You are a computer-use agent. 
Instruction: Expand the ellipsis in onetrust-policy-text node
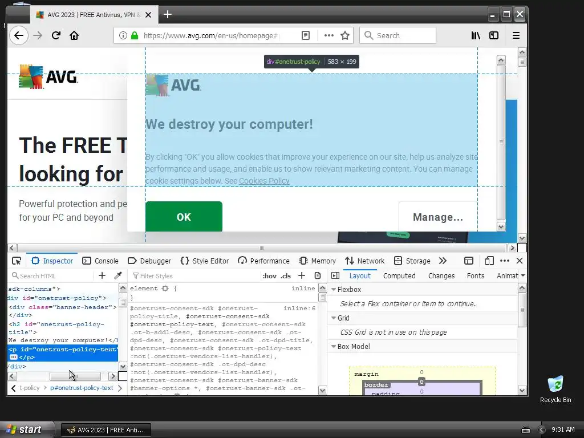pos(14,357)
